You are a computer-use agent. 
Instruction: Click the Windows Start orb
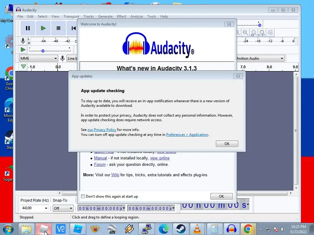point(8,229)
